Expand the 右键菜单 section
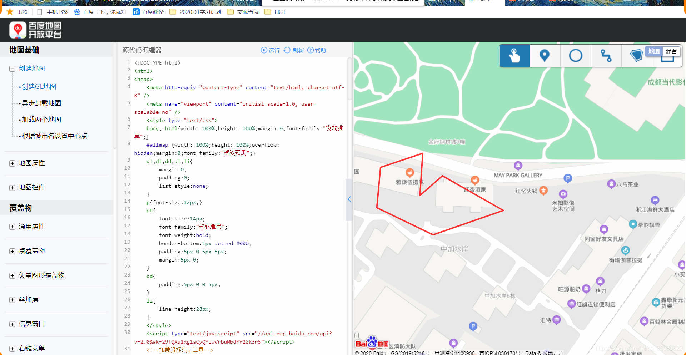The height and width of the screenshot is (355, 686). (x=12, y=349)
